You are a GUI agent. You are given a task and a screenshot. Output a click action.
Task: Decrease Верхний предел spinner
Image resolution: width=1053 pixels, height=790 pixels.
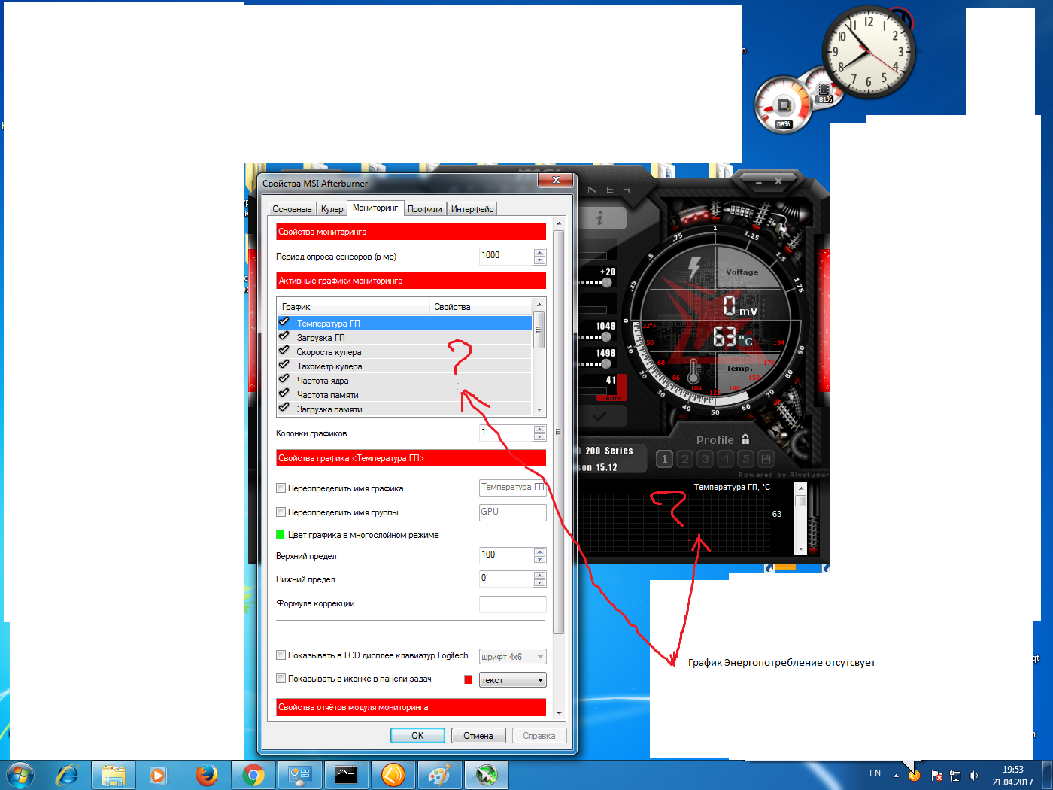[x=539, y=560]
